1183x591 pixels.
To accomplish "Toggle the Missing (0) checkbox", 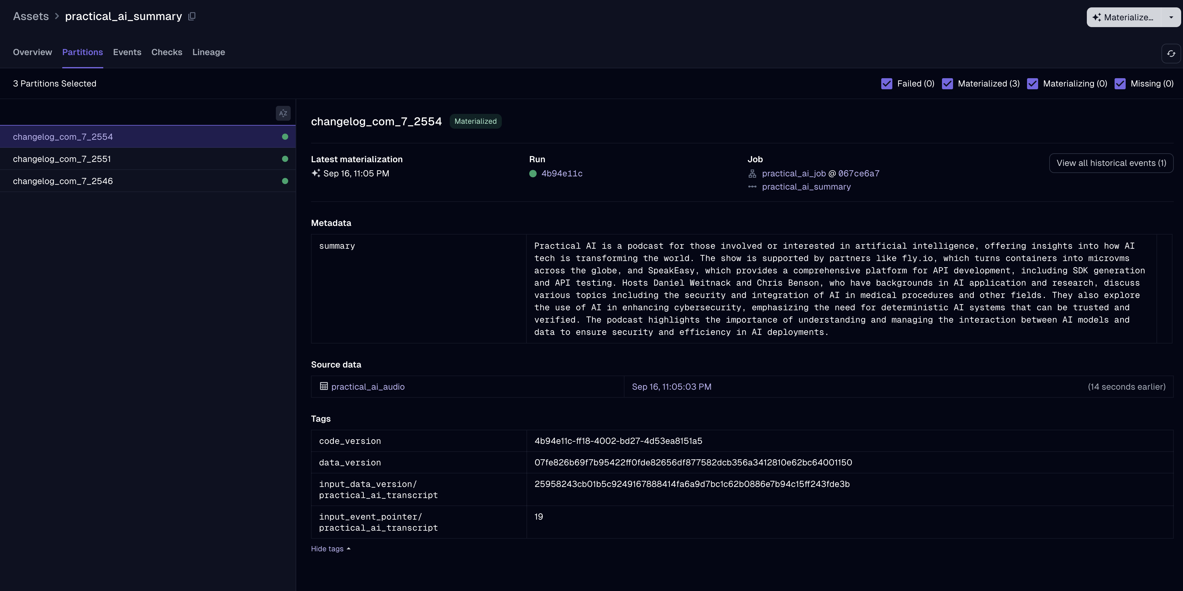I will click(1120, 83).
